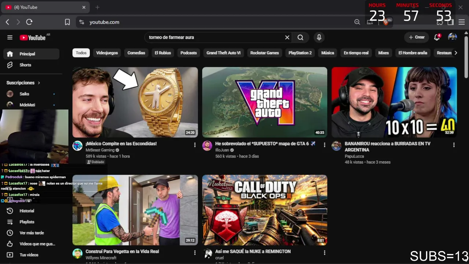Play the Call of Duty Black Ops II thumbnail
Image resolution: width=469 pixels, height=264 pixels.
(265, 210)
